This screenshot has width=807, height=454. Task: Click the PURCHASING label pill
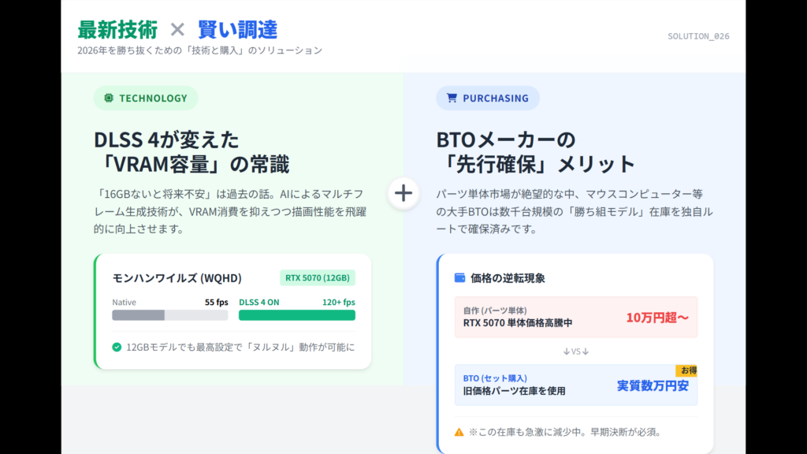point(488,99)
